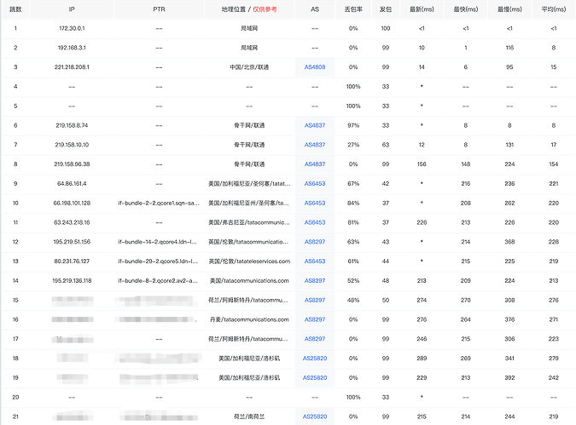Click location 局域网 in hop 1 row

[x=249, y=29]
